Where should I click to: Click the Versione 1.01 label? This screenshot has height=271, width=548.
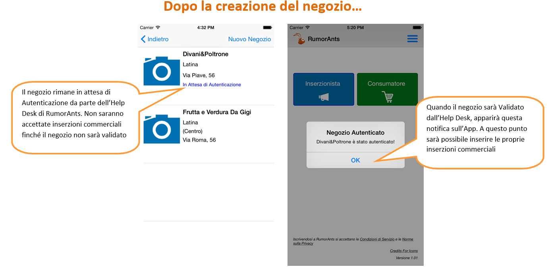click(407, 258)
